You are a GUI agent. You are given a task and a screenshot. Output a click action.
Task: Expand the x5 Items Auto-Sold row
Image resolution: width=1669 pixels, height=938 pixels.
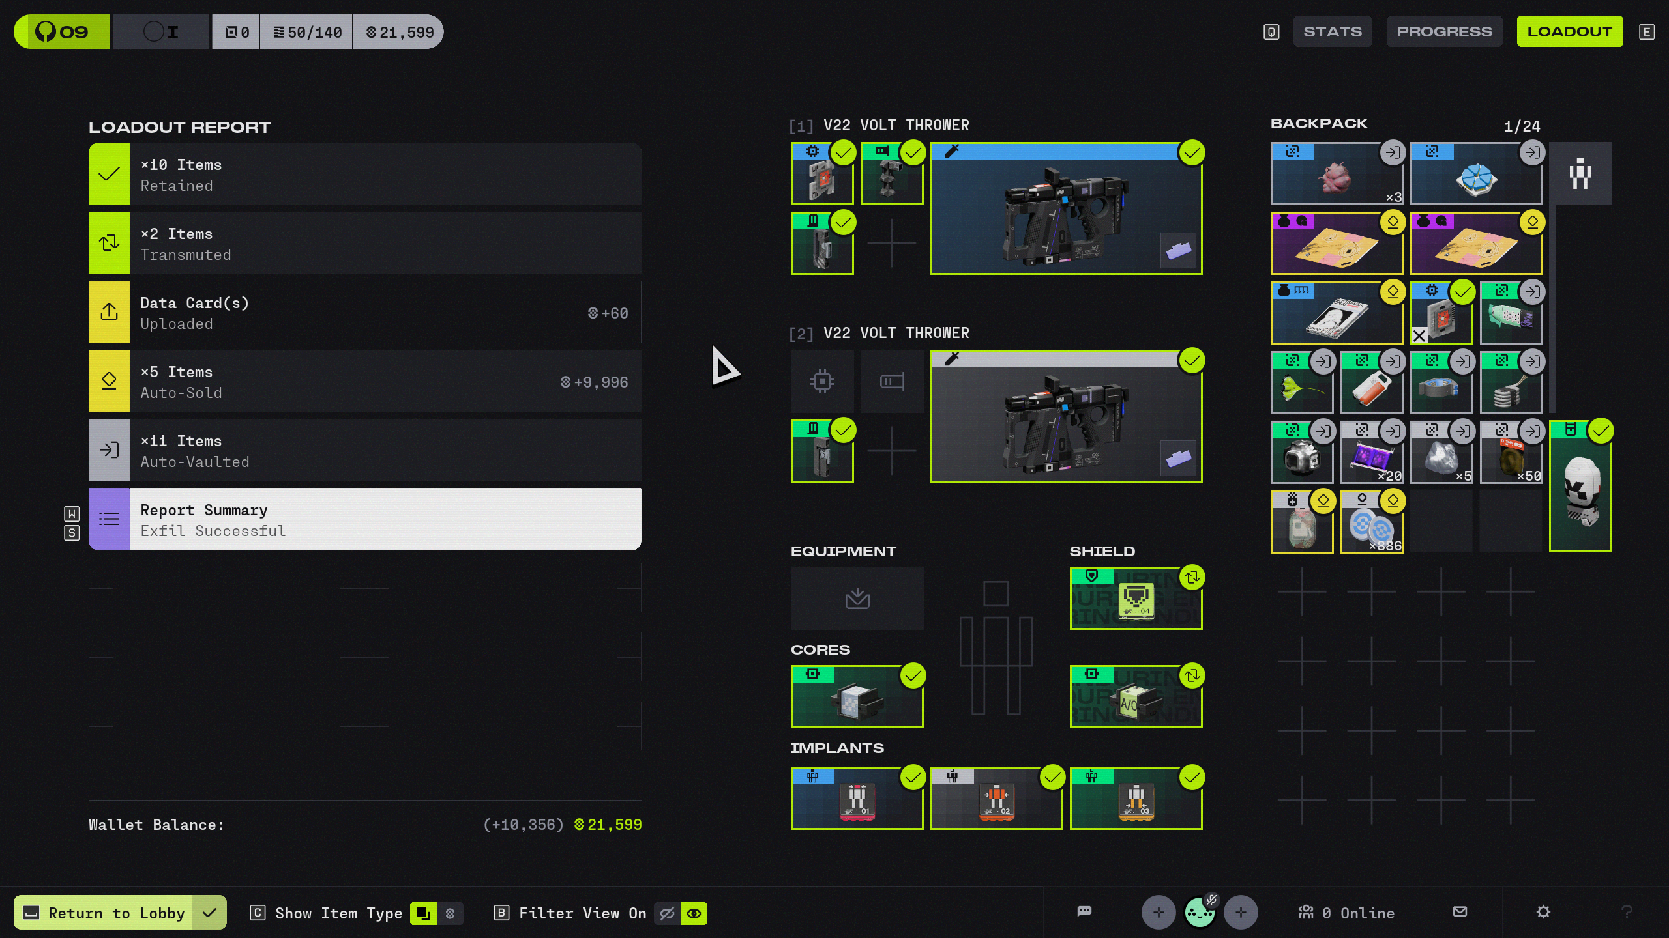pos(365,382)
